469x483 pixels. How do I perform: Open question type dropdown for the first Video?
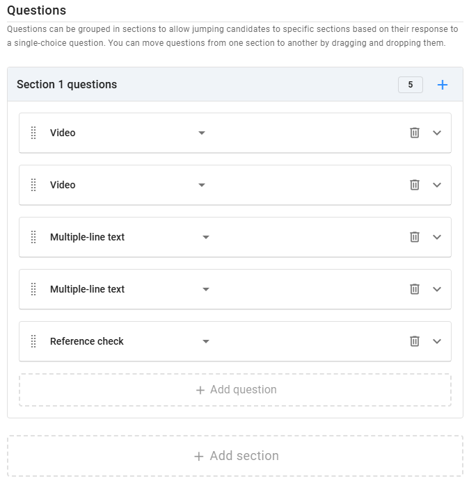(201, 133)
